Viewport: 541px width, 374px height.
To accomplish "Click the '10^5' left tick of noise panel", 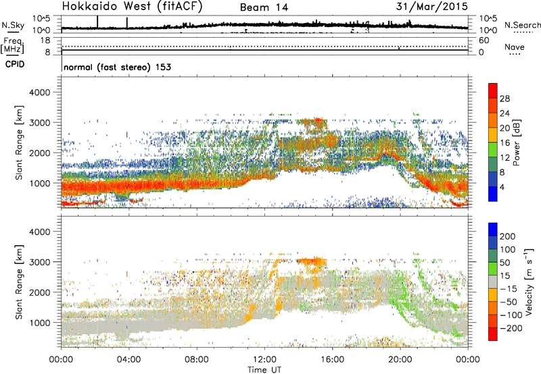I will click(41, 19).
